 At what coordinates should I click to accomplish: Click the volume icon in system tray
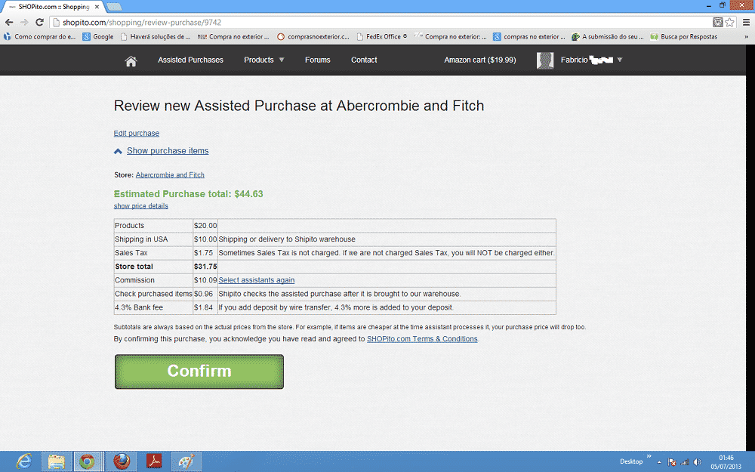click(x=697, y=461)
